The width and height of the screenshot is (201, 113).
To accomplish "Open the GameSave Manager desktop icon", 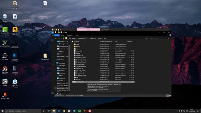I will click(5, 70).
